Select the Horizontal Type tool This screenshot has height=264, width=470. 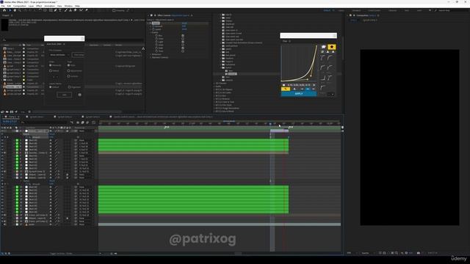(60, 10)
